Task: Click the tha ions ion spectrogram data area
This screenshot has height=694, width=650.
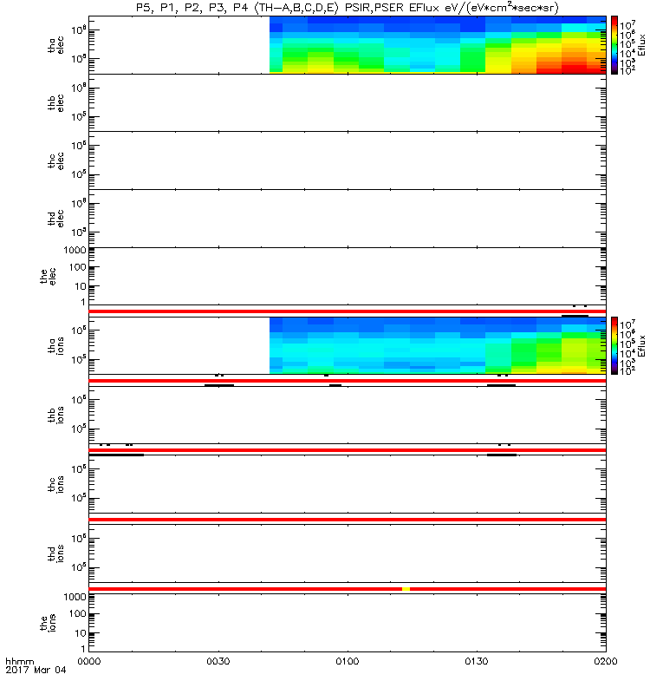Action: (x=438, y=345)
